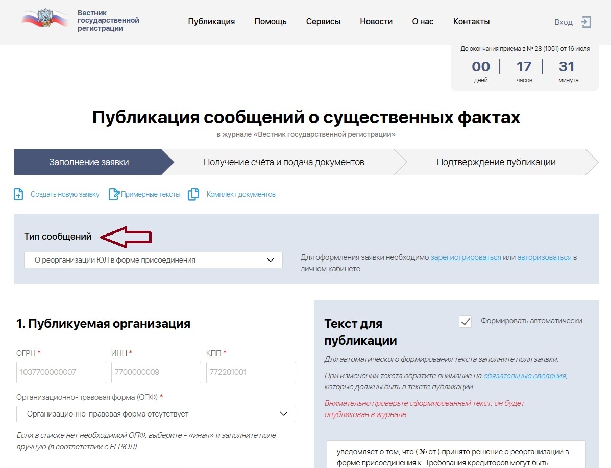
Task: Click the ОГРН input field
Action: (61, 372)
